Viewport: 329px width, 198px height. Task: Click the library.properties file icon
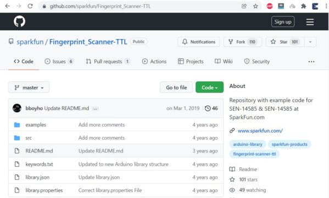click(17, 190)
